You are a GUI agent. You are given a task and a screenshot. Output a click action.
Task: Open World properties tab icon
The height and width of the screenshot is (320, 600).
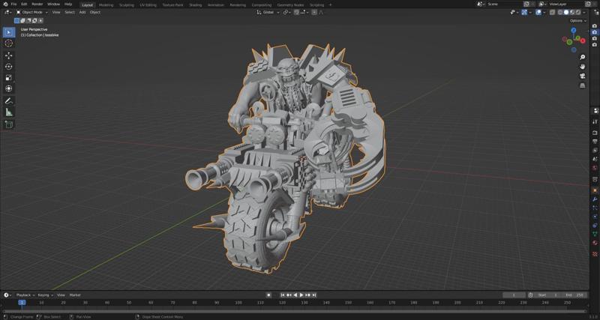coord(595,168)
